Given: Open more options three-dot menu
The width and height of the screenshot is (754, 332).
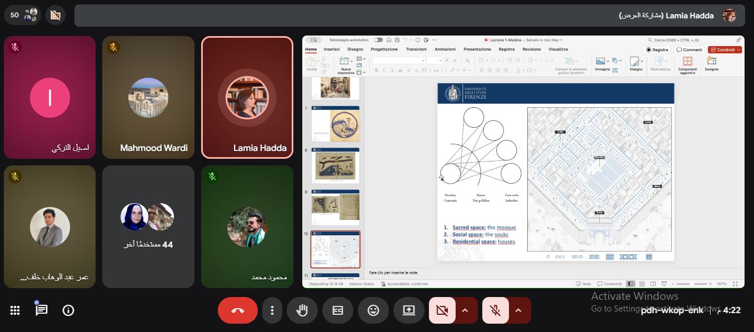Looking at the screenshot, I should [272, 310].
